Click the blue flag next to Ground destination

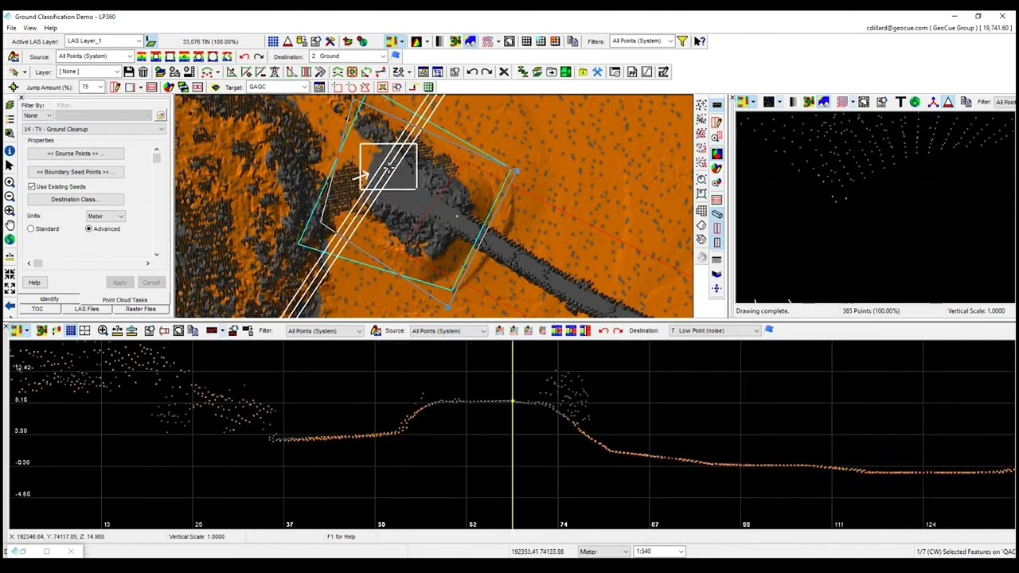click(396, 56)
